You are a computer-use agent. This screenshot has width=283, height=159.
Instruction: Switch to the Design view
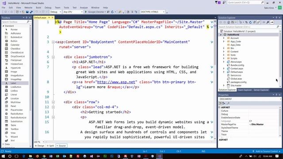39,146
